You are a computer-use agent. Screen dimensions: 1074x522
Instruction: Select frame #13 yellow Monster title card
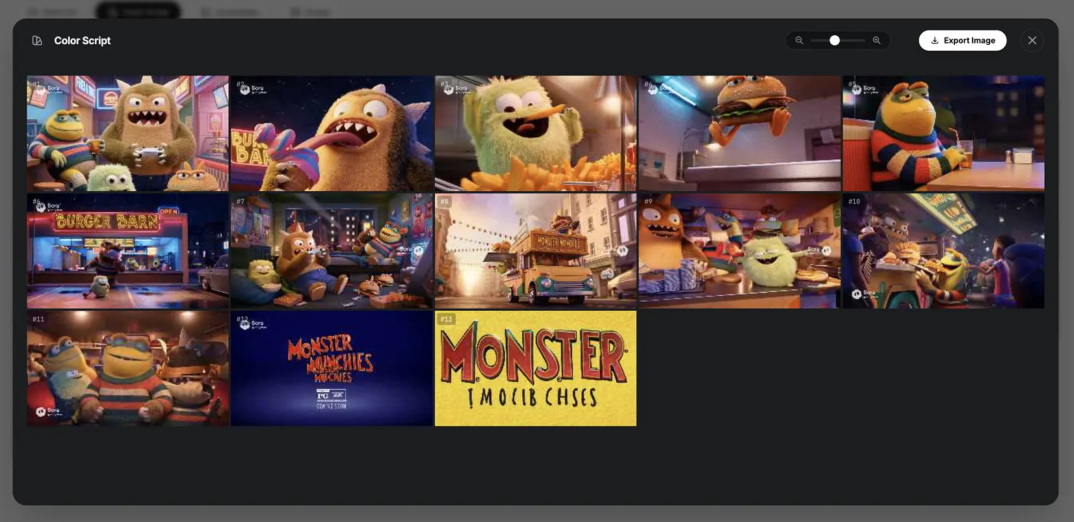point(535,369)
